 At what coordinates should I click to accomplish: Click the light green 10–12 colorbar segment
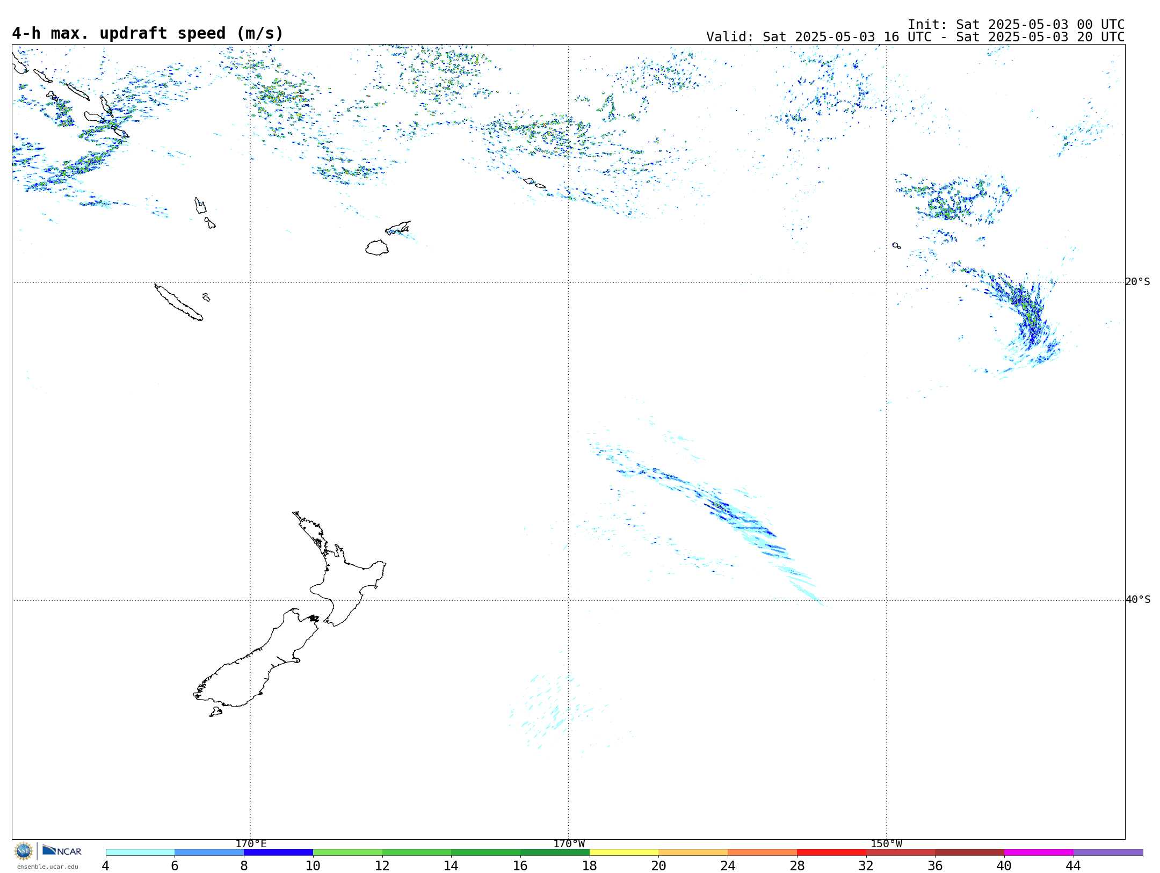point(347,852)
